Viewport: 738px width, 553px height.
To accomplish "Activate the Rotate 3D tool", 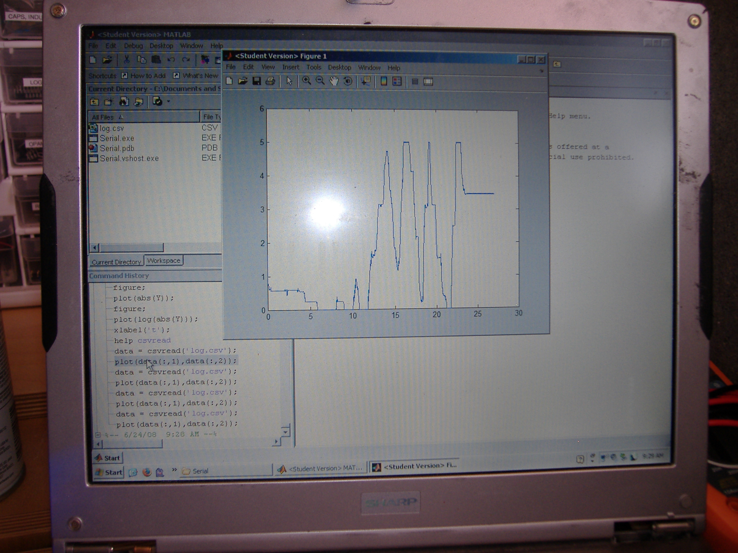I will [348, 81].
